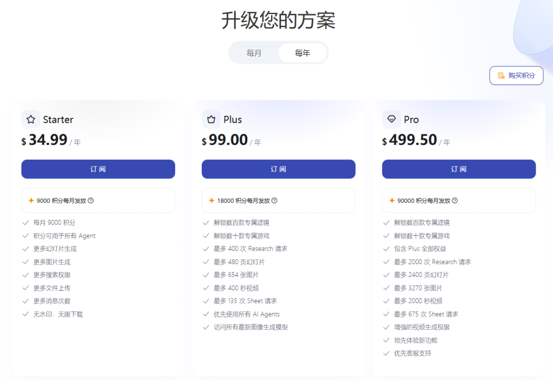The image size is (553, 380).
Task: Click the Plus plan crown icon
Action: coord(211,119)
